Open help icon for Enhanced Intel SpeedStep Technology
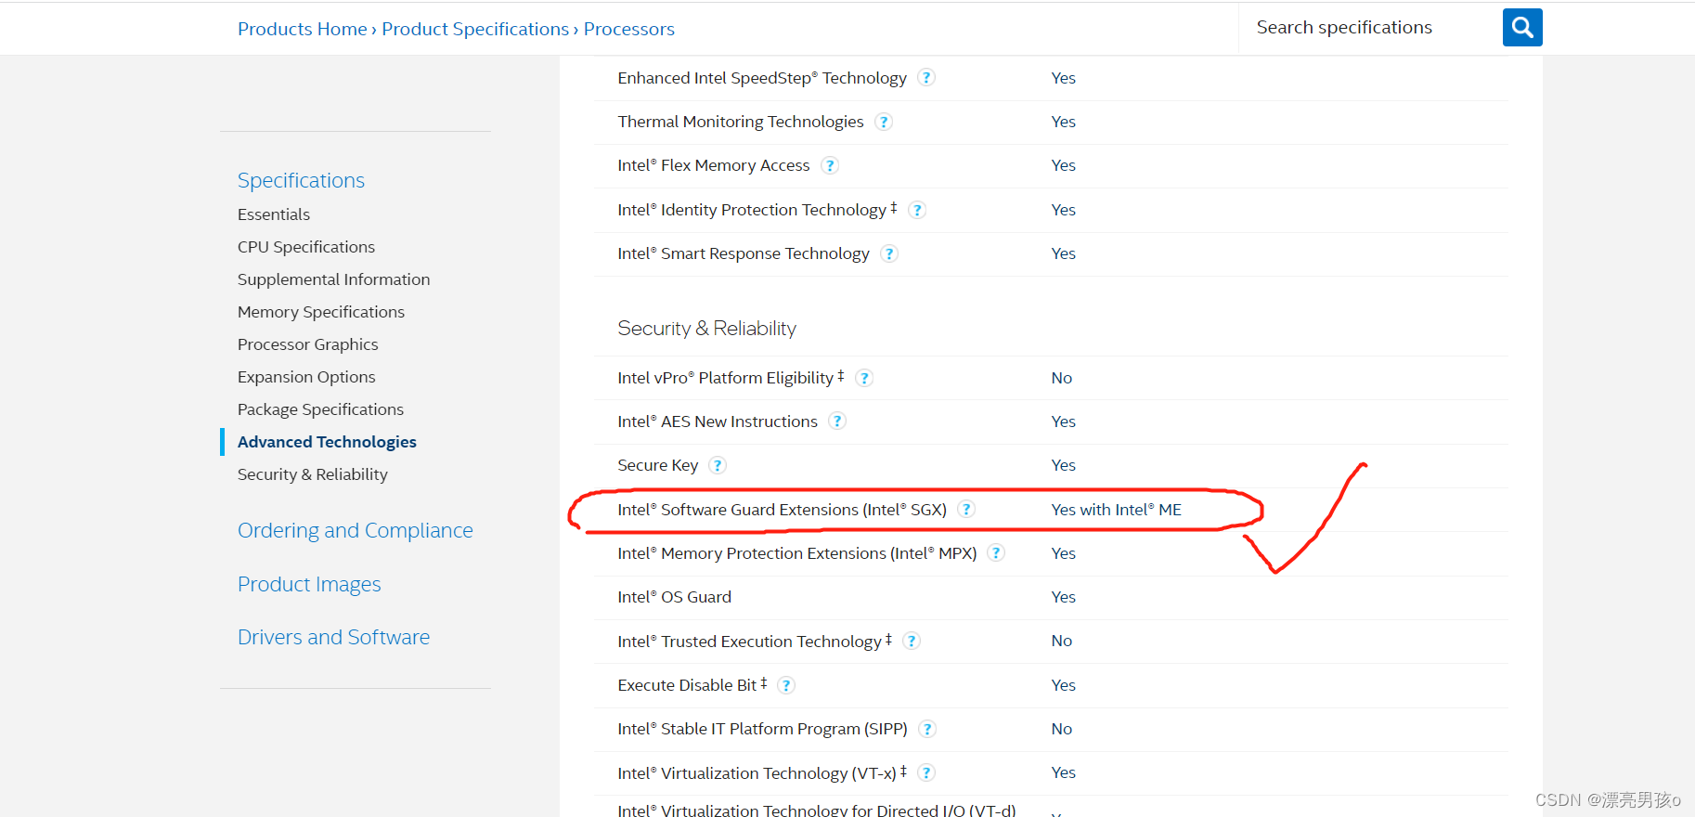Viewport: 1695px width, 817px height. point(926,78)
